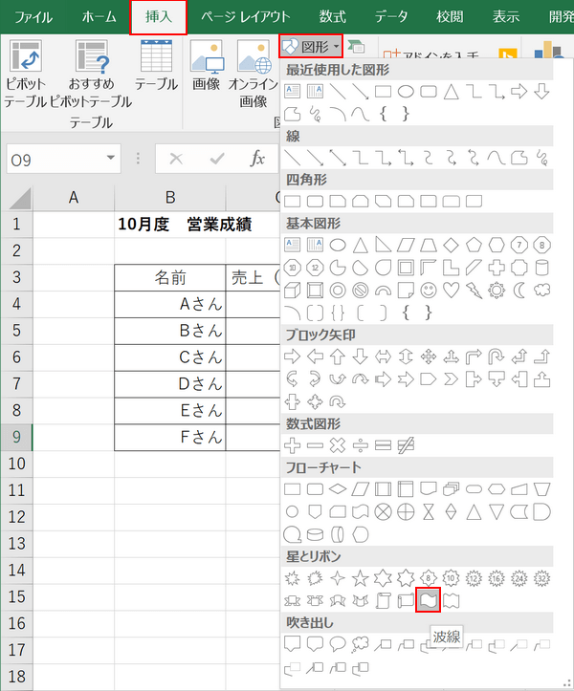Insert a Table from the ribbon

pyautogui.click(x=156, y=66)
